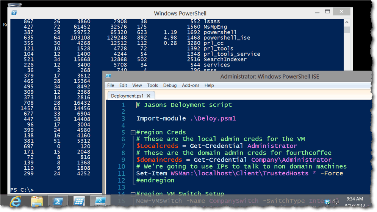Image resolution: width=377 pixels, height=212 pixels.
Task: Close the Deployment.ps1 tab
Action: pyautogui.click(x=149, y=96)
